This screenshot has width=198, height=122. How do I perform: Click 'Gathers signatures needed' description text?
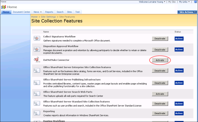[x=77, y=41]
